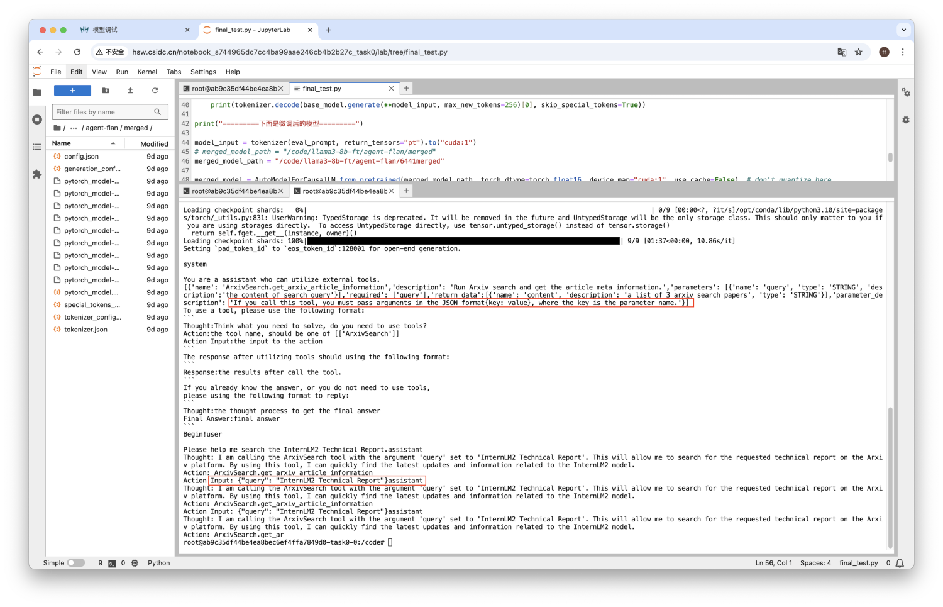Open the debugger bug icon
Viewport: 943px width, 607px height.
[x=906, y=120]
